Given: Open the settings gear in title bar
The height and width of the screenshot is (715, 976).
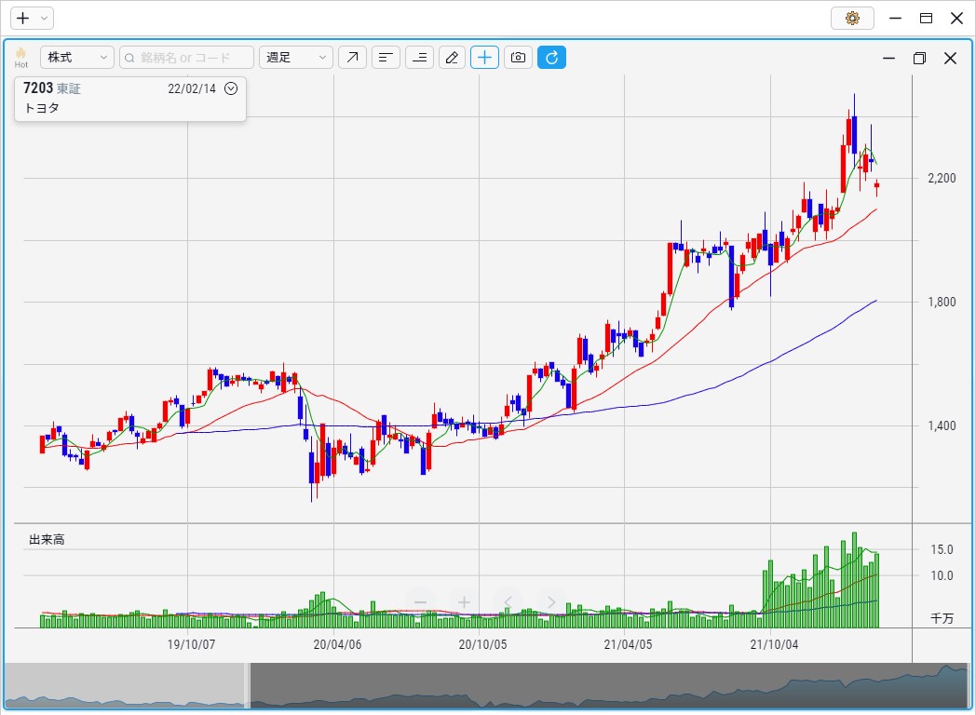Looking at the screenshot, I should 852,18.
